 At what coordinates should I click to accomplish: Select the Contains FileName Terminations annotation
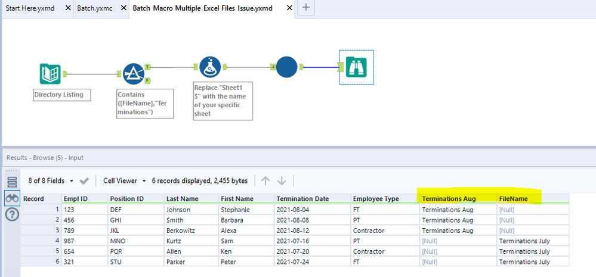145,104
